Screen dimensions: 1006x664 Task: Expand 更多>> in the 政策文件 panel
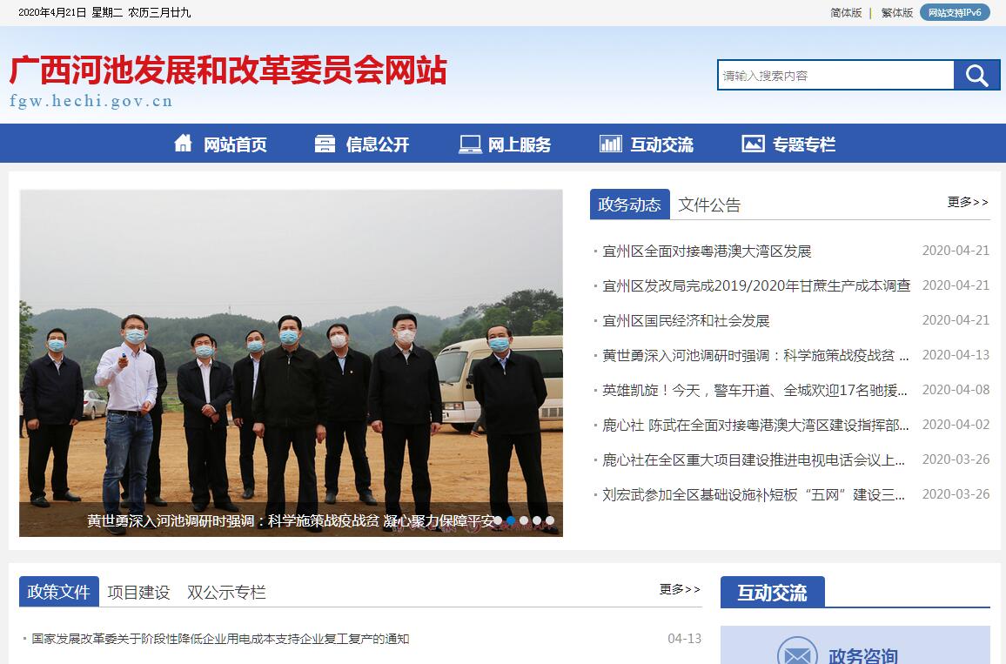(680, 589)
